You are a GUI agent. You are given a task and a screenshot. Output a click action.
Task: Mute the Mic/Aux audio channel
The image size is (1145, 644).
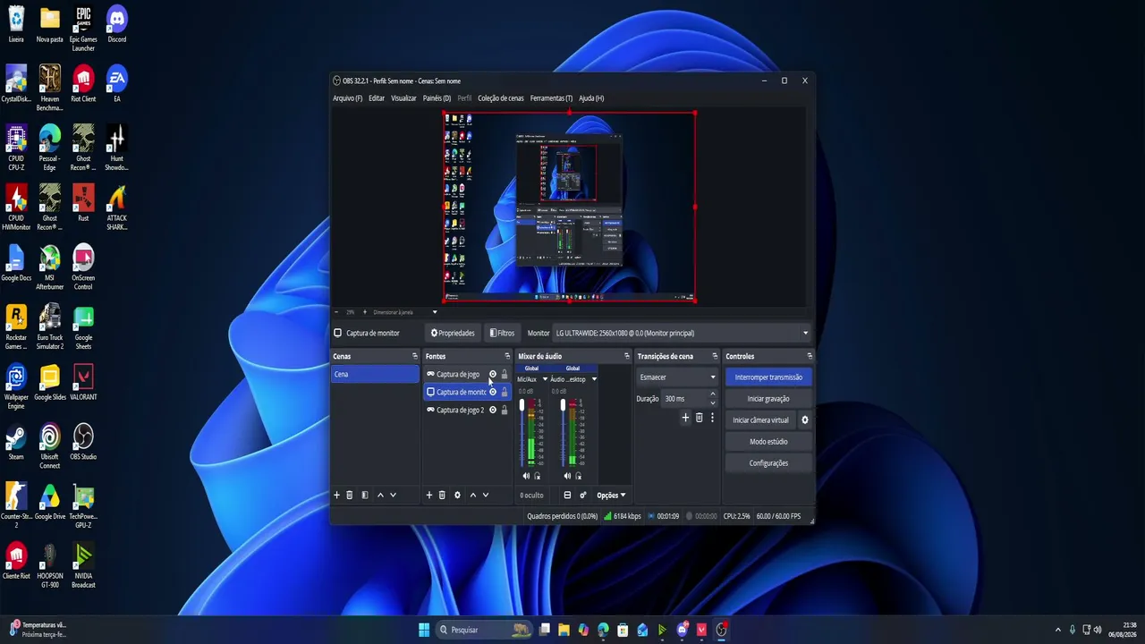[x=526, y=476]
